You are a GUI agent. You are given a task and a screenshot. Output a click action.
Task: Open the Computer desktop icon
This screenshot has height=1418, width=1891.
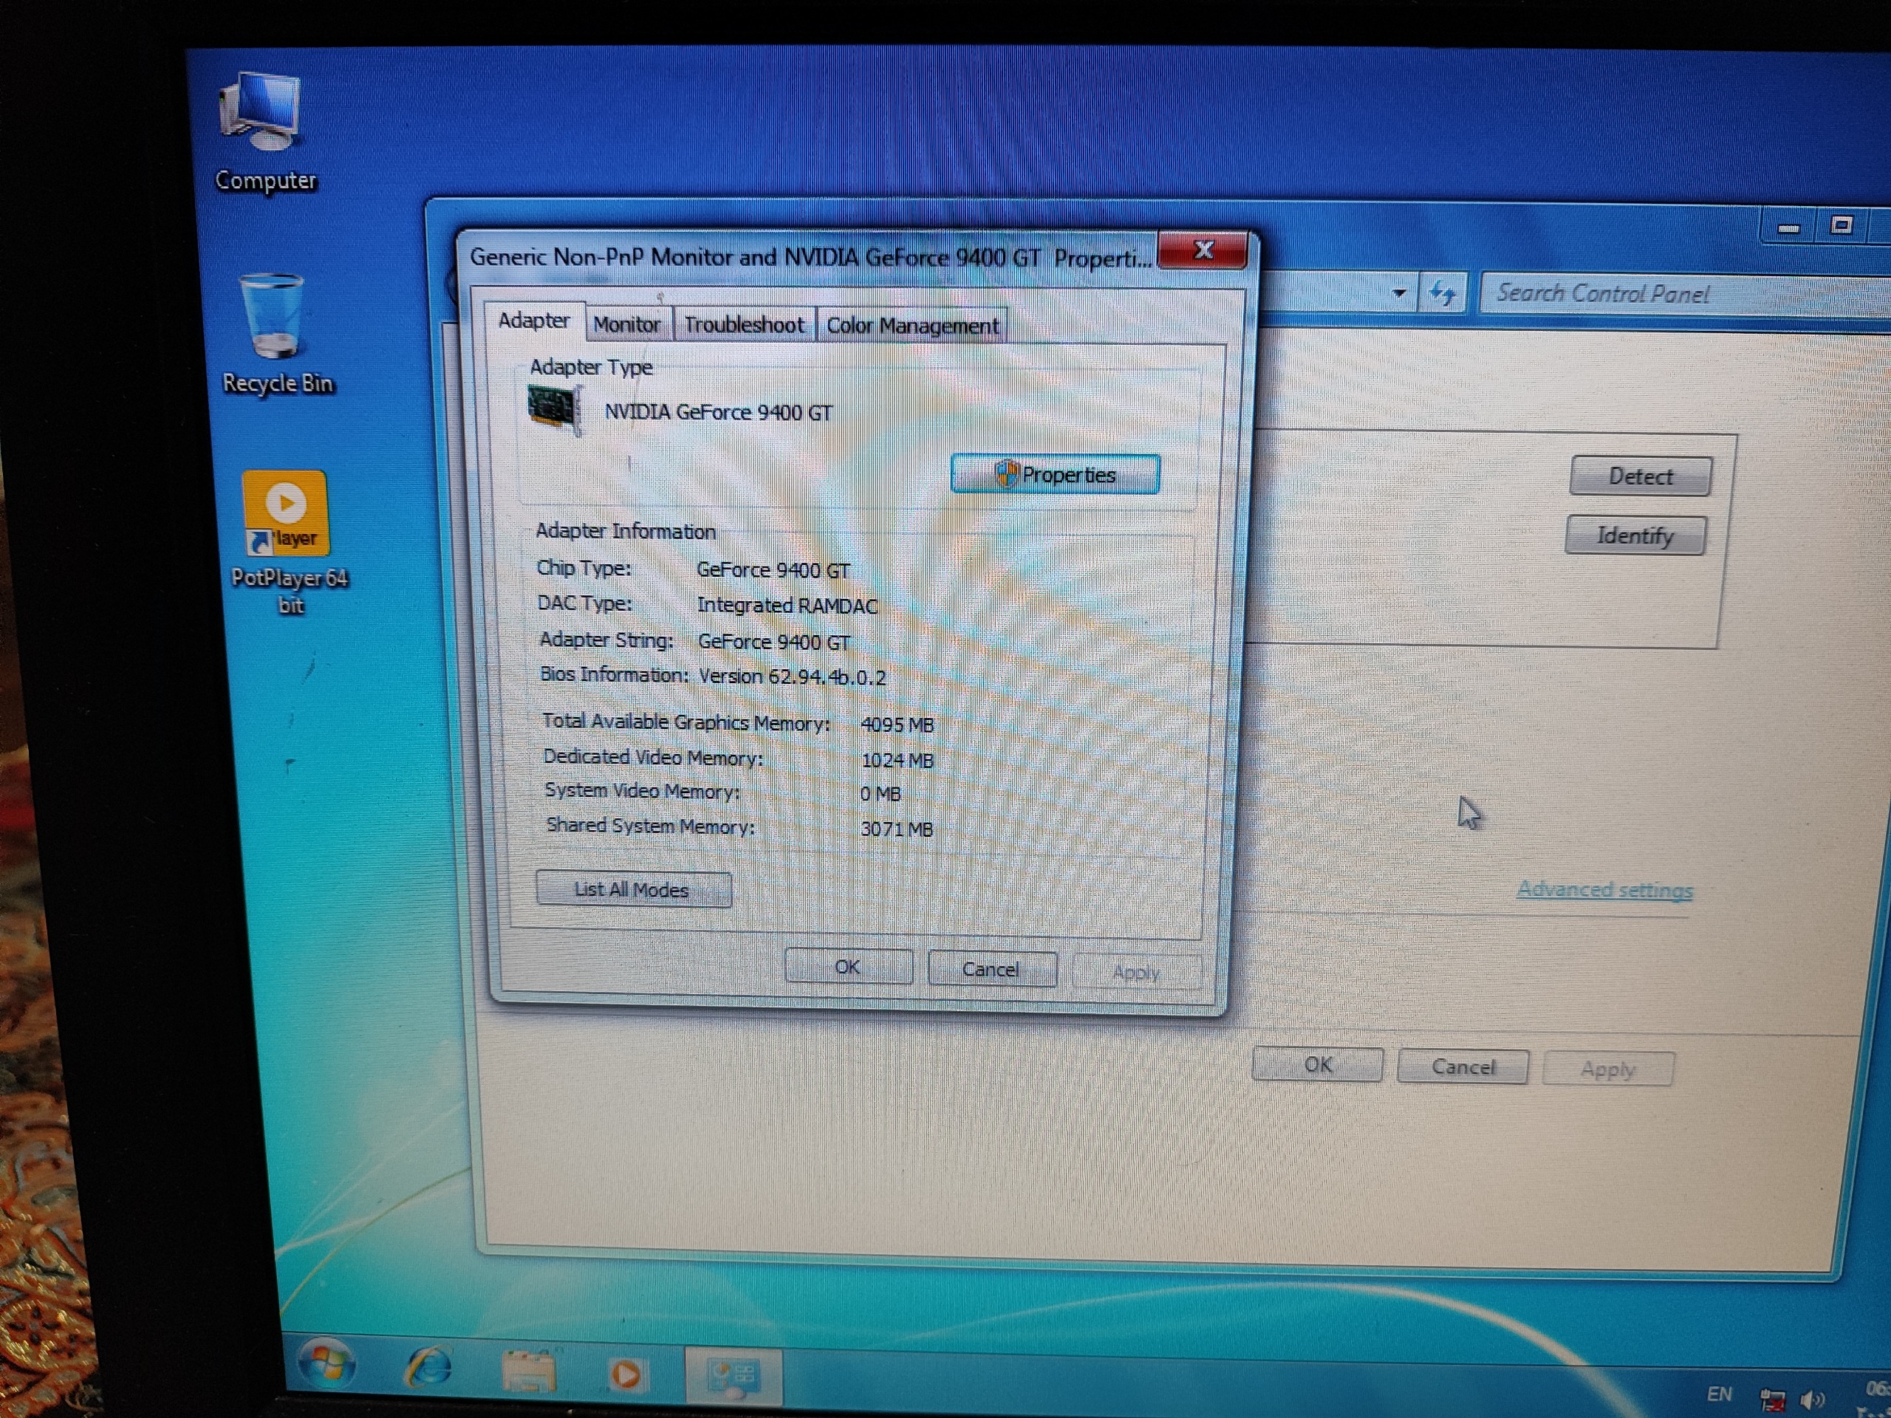[264, 132]
